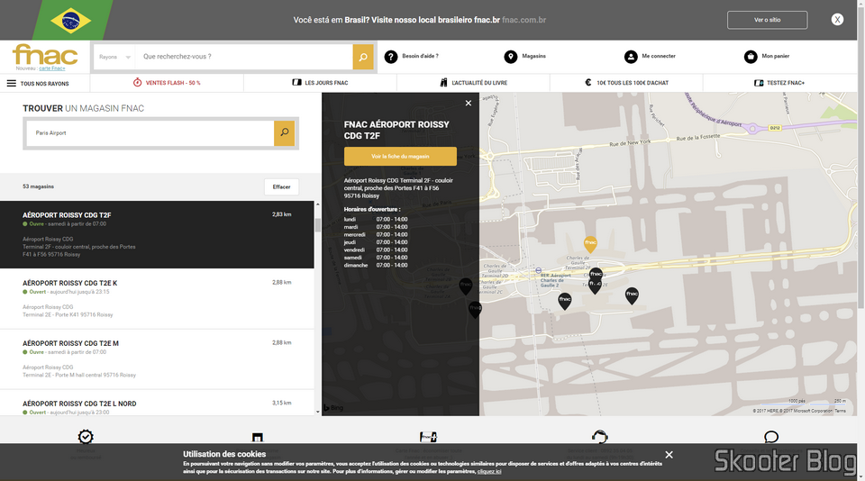
Task: Open Besoin d'aide help icon
Action: 390,56
